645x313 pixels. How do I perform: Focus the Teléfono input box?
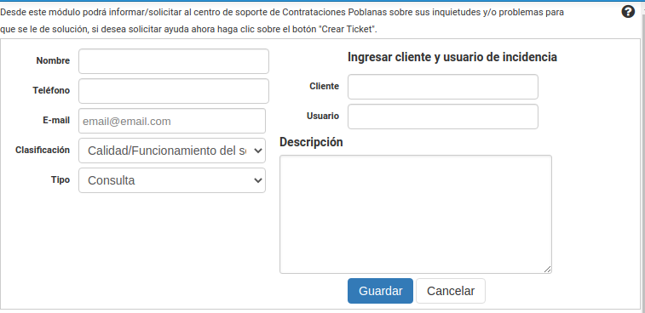coord(174,91)
